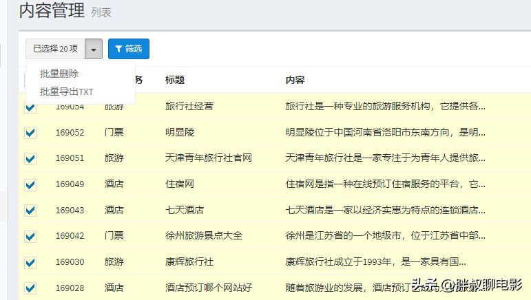This screenshot has height=300, width=531.
Task: Choose 批量删除 from the dropdown menu
Action: coord(59,74)
